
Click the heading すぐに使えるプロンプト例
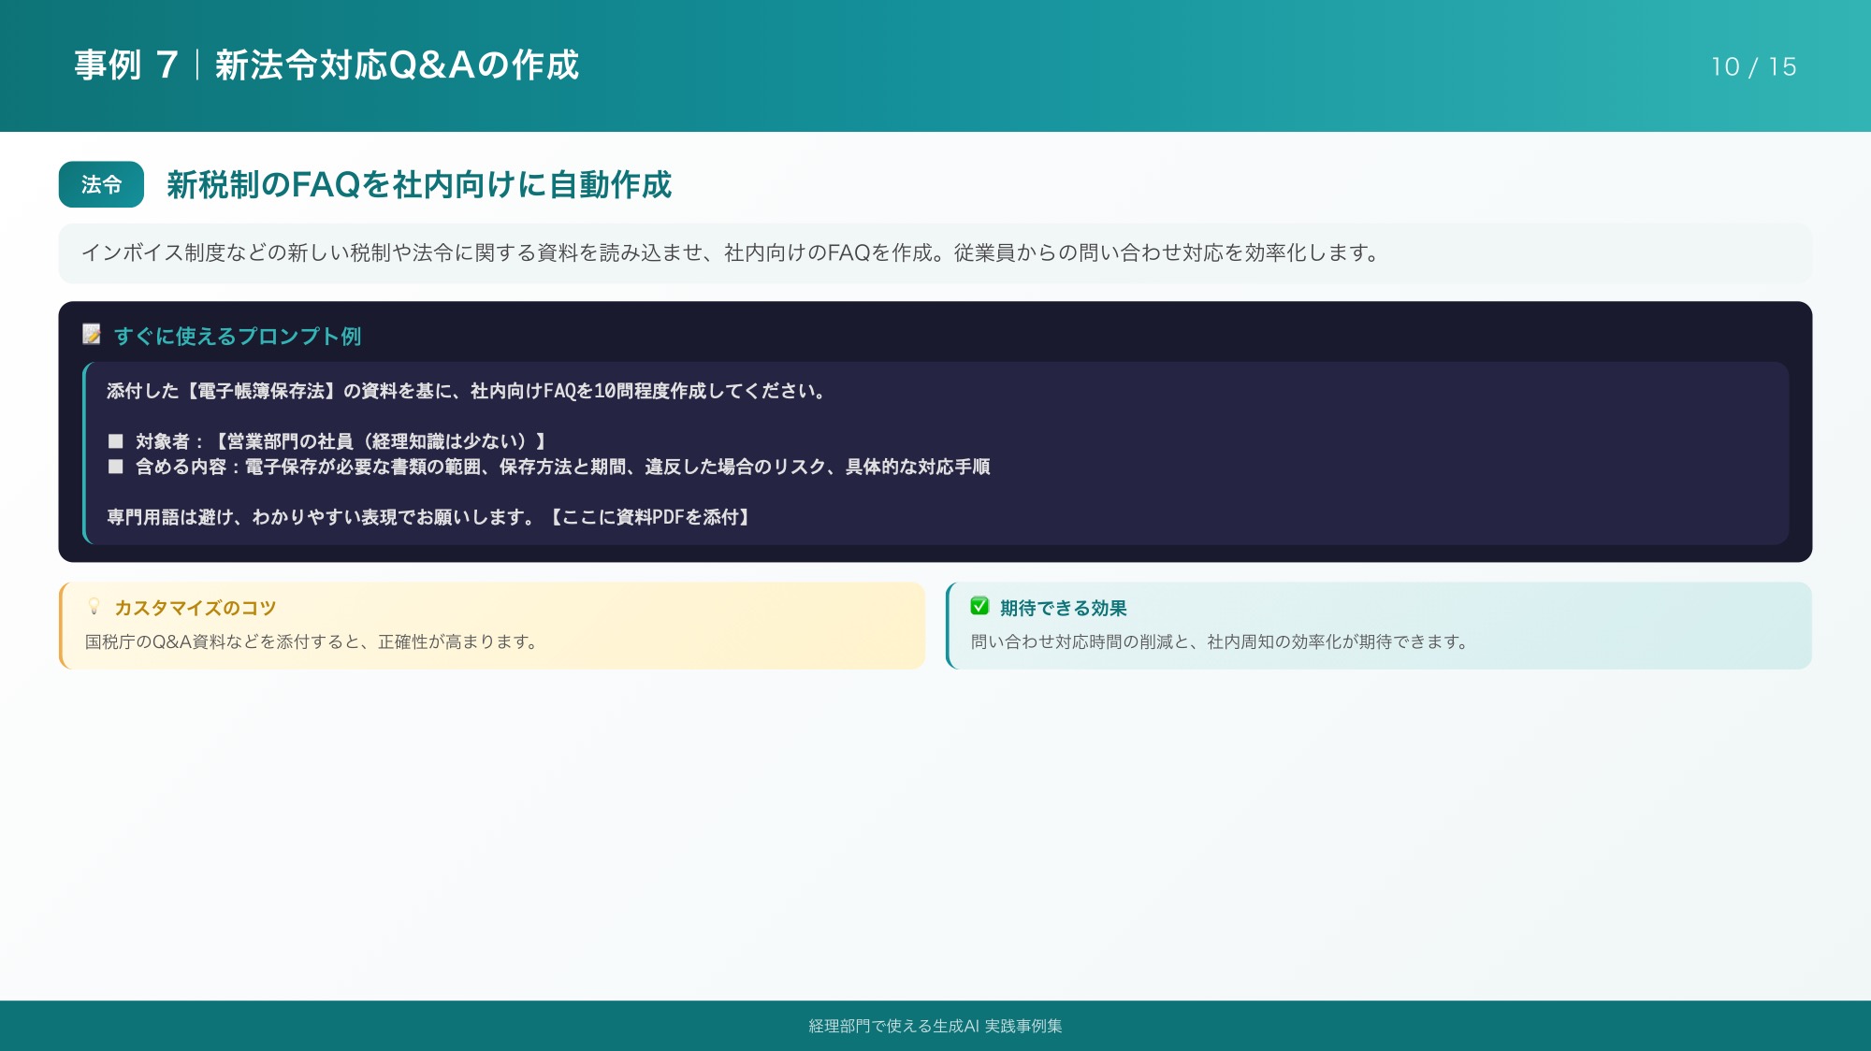click(238, 336)
